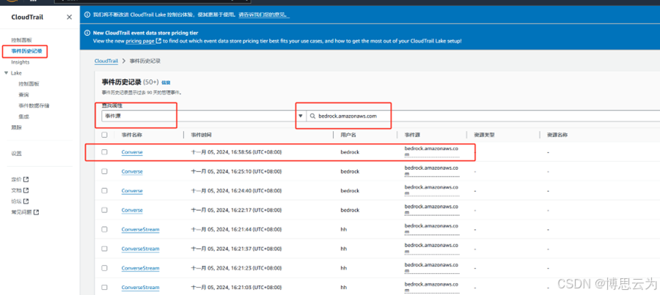Check the ConverseStream event at 16:21:44
The width and height of the screenshot is (660, 295).
click(104, 229)
